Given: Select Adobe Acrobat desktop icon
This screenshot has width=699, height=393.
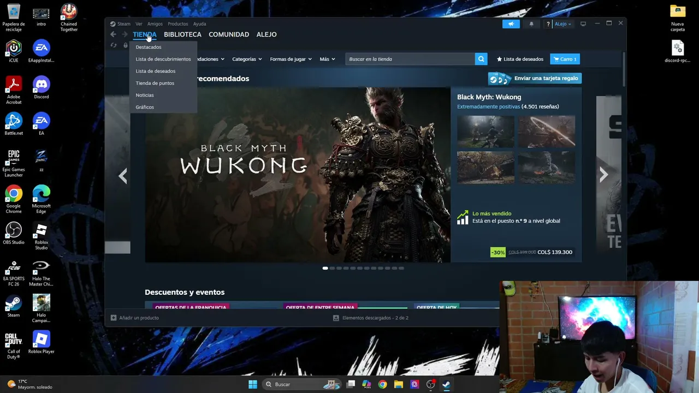Looking at the screenshot, I should click(14, 90).
